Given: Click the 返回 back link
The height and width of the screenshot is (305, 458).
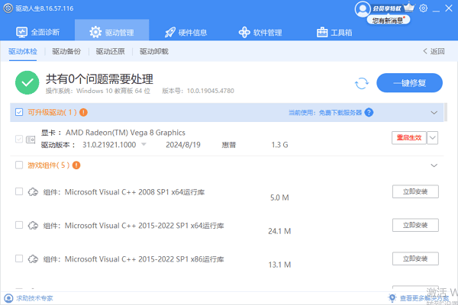Looking at the screenshot, I should 433,52.
